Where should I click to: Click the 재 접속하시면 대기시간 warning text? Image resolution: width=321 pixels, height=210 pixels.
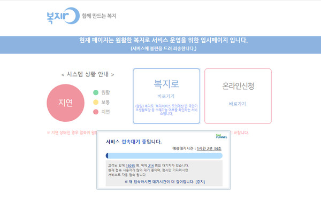[159, 182]
